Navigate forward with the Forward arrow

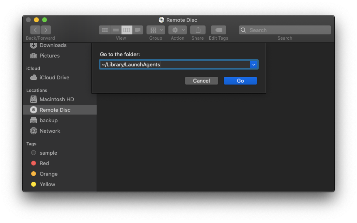[46, 30]
